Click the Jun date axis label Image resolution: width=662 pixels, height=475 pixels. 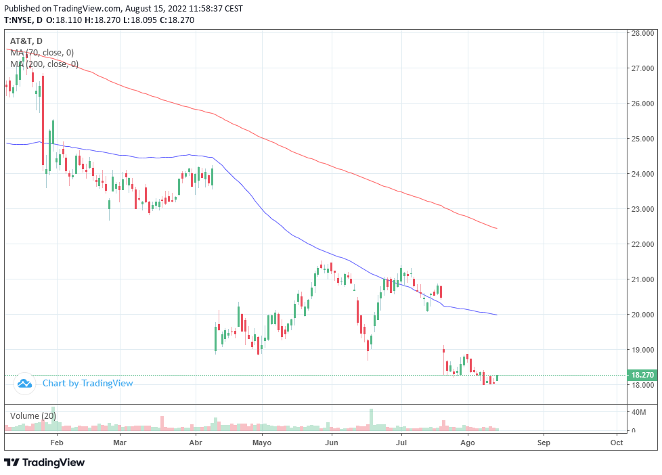coord(332,443)
